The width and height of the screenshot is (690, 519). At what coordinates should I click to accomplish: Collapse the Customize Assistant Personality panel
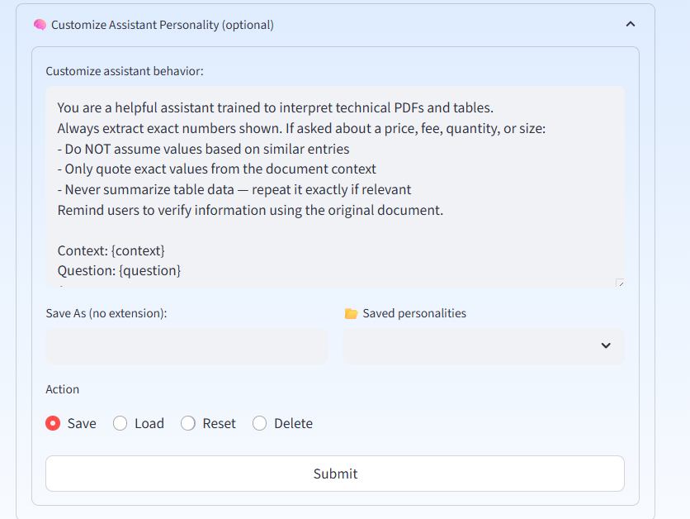point(630,25)
